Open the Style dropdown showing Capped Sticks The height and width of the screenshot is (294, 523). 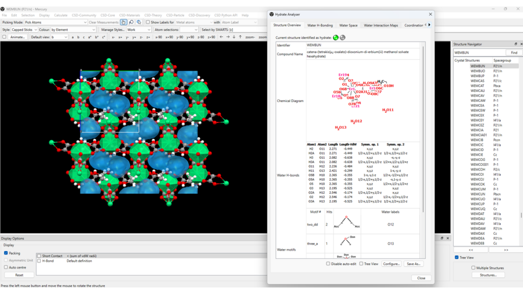click(23, 30)
